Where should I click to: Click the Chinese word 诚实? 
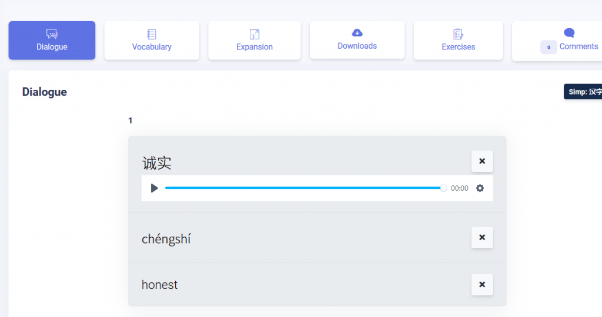[x=157, y=163]
